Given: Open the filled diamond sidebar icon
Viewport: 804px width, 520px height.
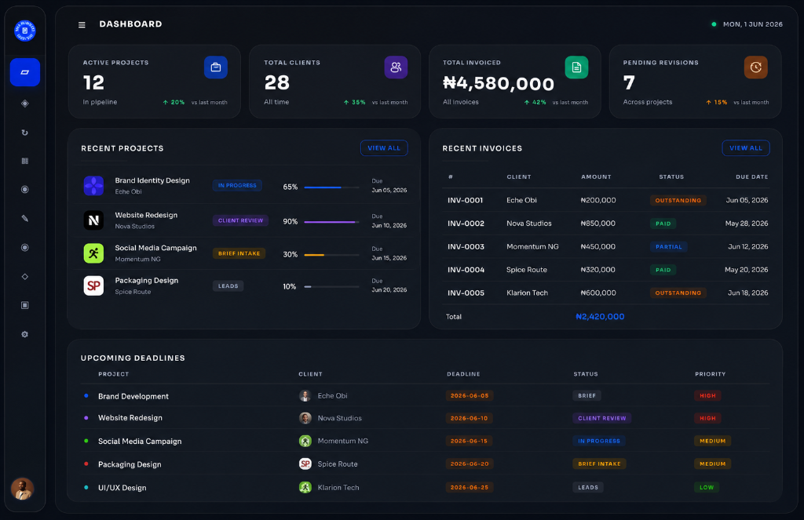Looking at the screenshot, I should [24, 104].
